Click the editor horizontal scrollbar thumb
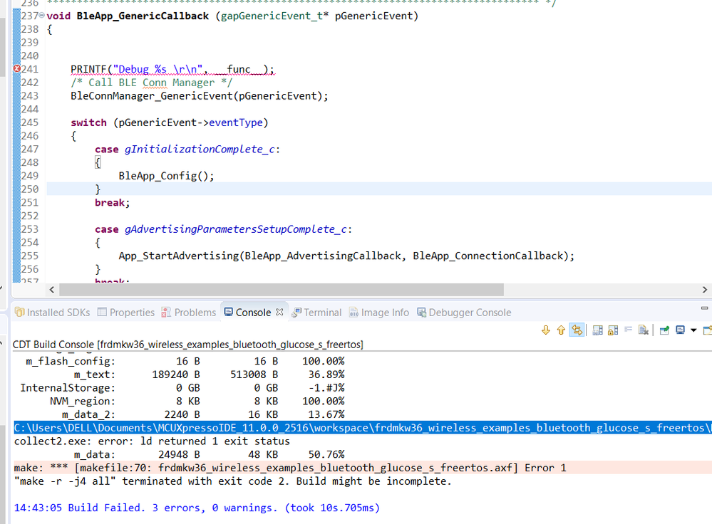The width and height of the screenshot is (712, 524). tap(281, 290)
